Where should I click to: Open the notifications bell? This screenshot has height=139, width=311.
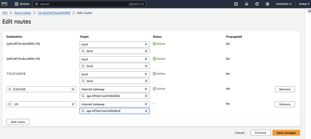click(247, 4)
